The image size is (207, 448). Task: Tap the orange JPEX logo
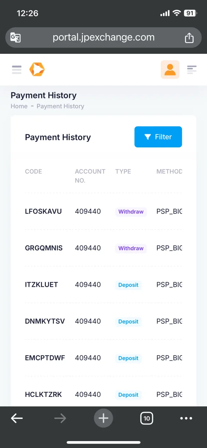[x=37, y=69]
